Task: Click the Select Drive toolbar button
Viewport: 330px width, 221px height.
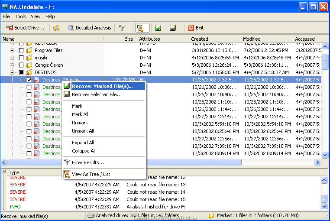Action: click(x=25, y=28)
